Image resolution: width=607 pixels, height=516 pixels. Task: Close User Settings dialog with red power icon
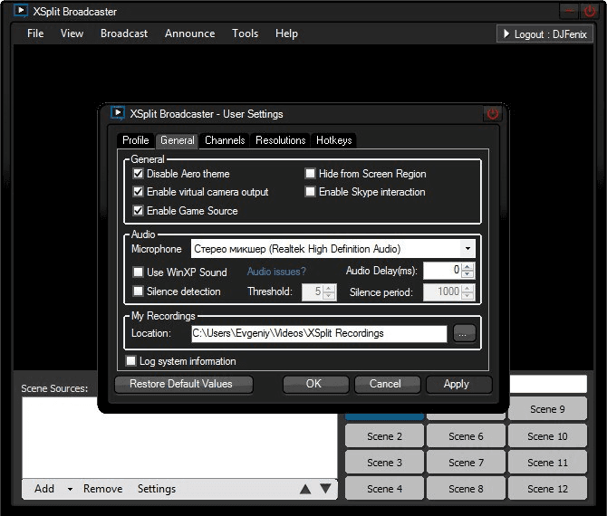pyautogui.click(x=493, y=114)
